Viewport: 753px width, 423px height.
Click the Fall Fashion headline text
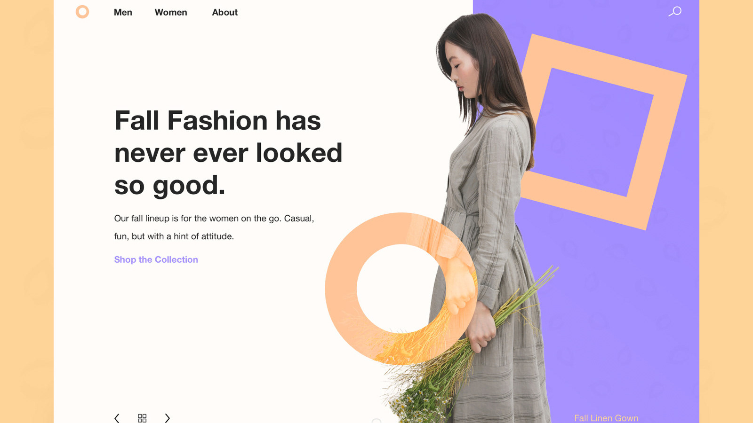pos(228,153)
